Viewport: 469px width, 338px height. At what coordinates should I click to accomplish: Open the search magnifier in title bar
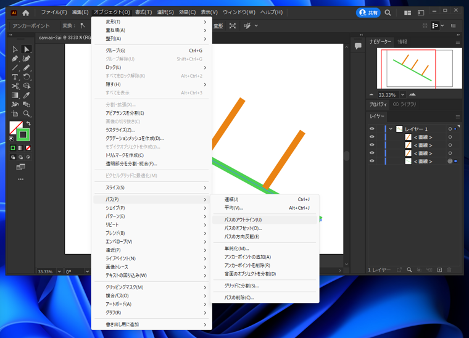388,12
